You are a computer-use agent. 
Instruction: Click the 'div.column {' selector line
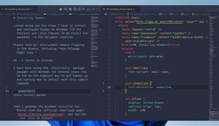tap(135, 99)
